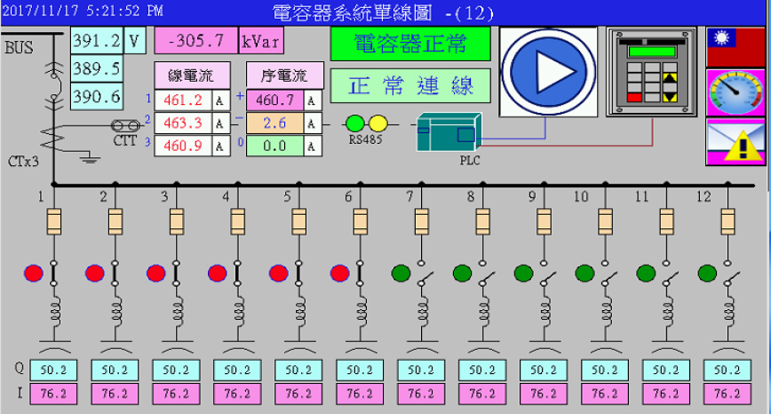Toggle green indicator of capacitor bank 12
Screen dimensions: 771x414
[x=707, y=272]
